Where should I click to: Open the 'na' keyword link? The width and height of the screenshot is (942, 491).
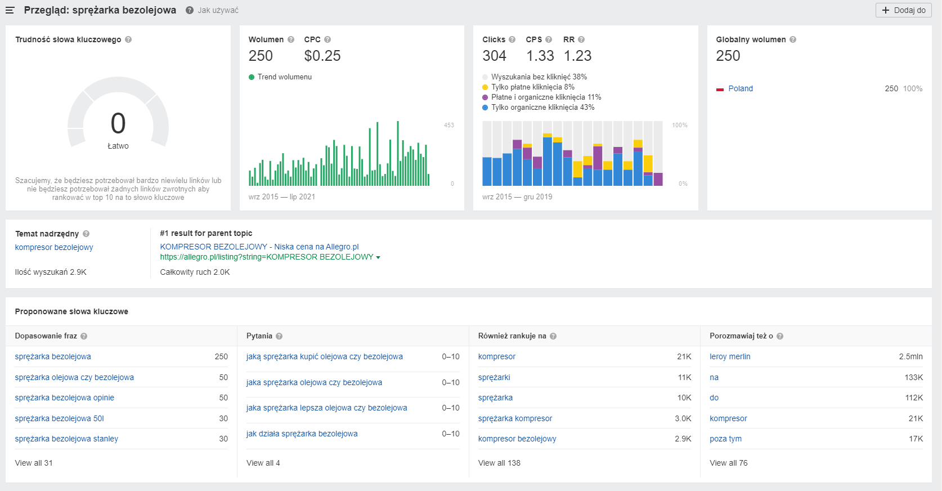coord(714,377)
